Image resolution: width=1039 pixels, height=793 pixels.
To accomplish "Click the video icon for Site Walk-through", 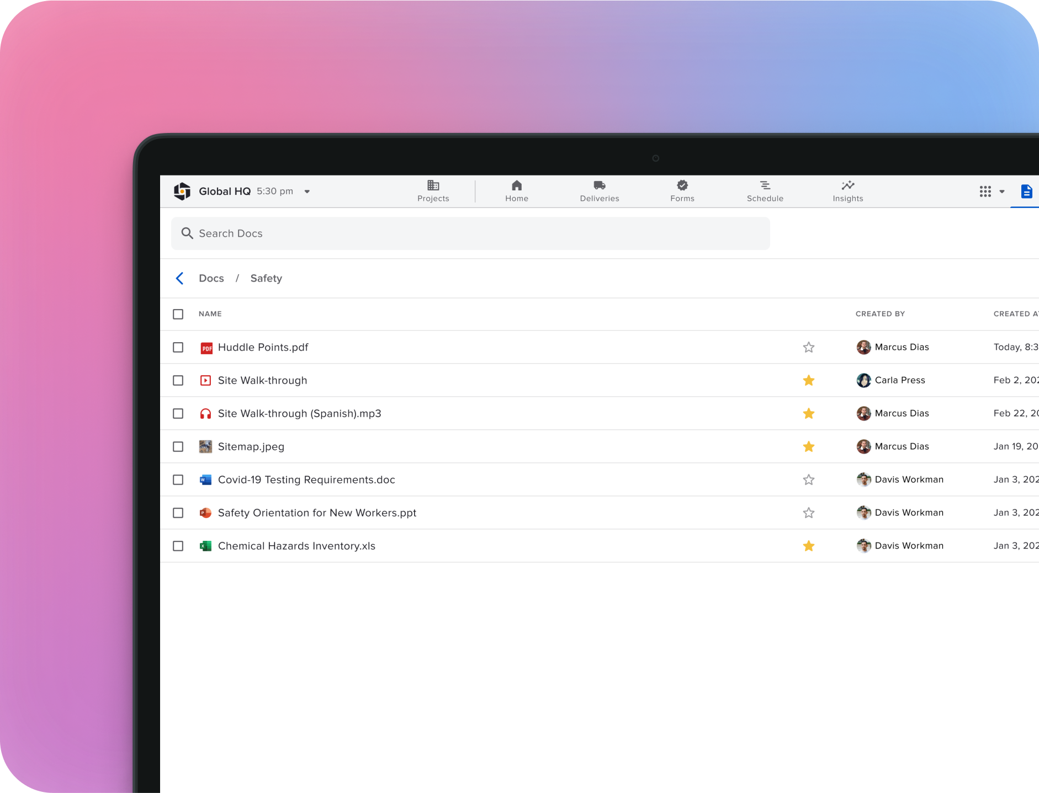I will [205, 380].
